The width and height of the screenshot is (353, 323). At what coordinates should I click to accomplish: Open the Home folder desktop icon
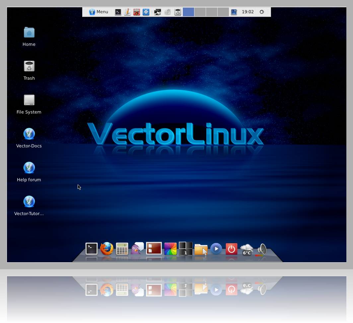tap(29, 33)
